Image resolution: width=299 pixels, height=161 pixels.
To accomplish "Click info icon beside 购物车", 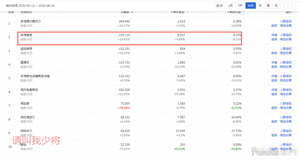I will (31, 131).
